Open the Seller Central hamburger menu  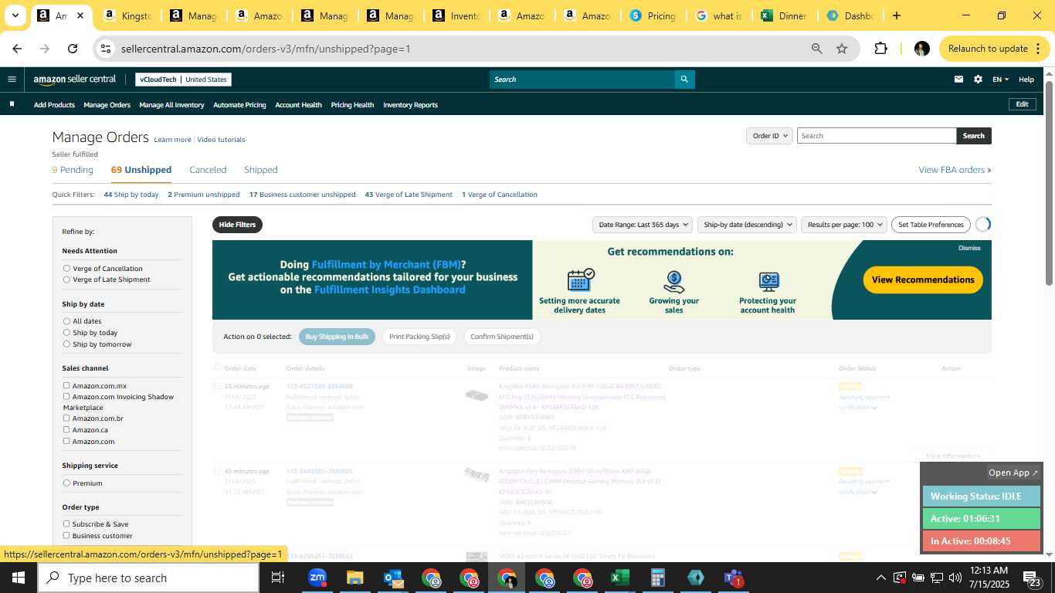click(x=12, y=79)
